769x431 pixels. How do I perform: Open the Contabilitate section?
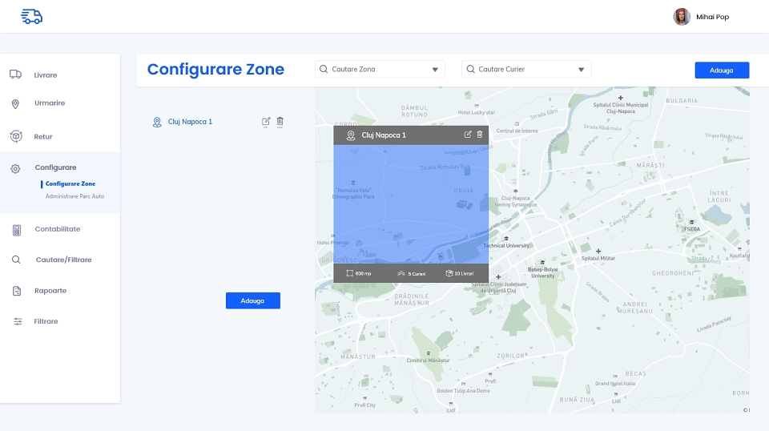click(58, 229)
